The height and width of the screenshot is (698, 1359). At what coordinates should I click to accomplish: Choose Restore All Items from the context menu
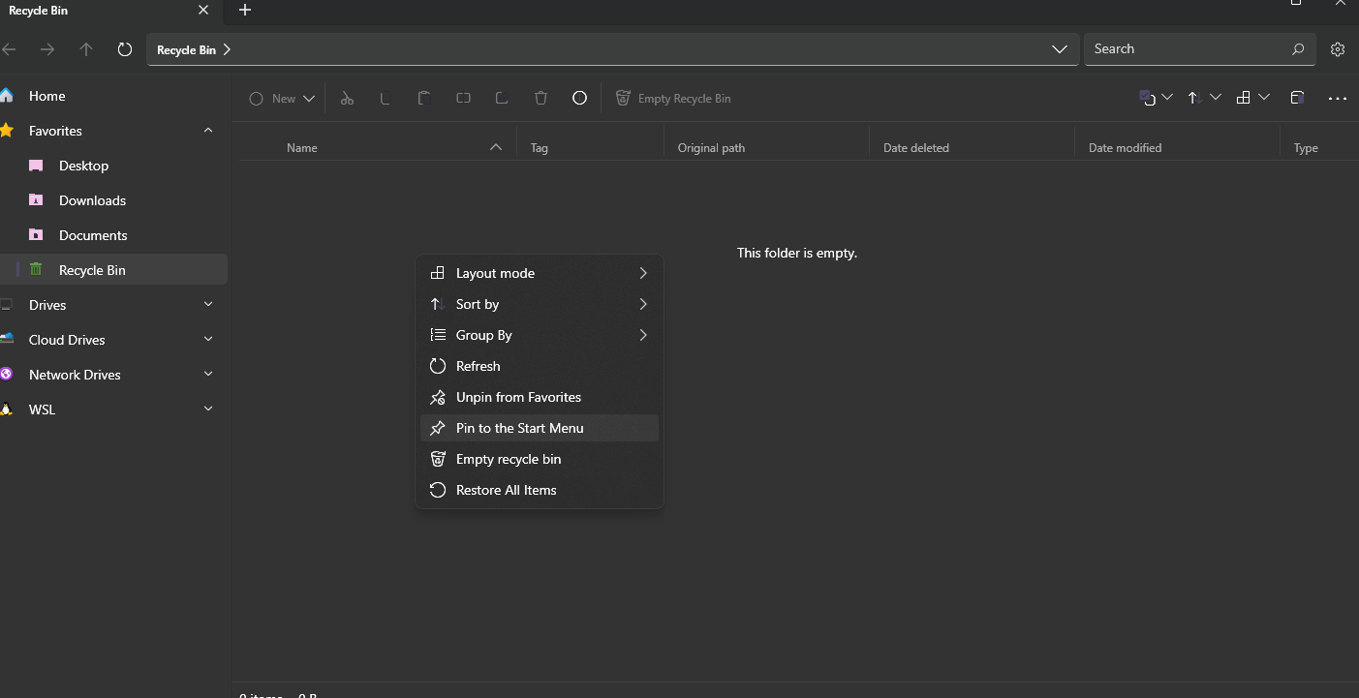click(506, 490)
